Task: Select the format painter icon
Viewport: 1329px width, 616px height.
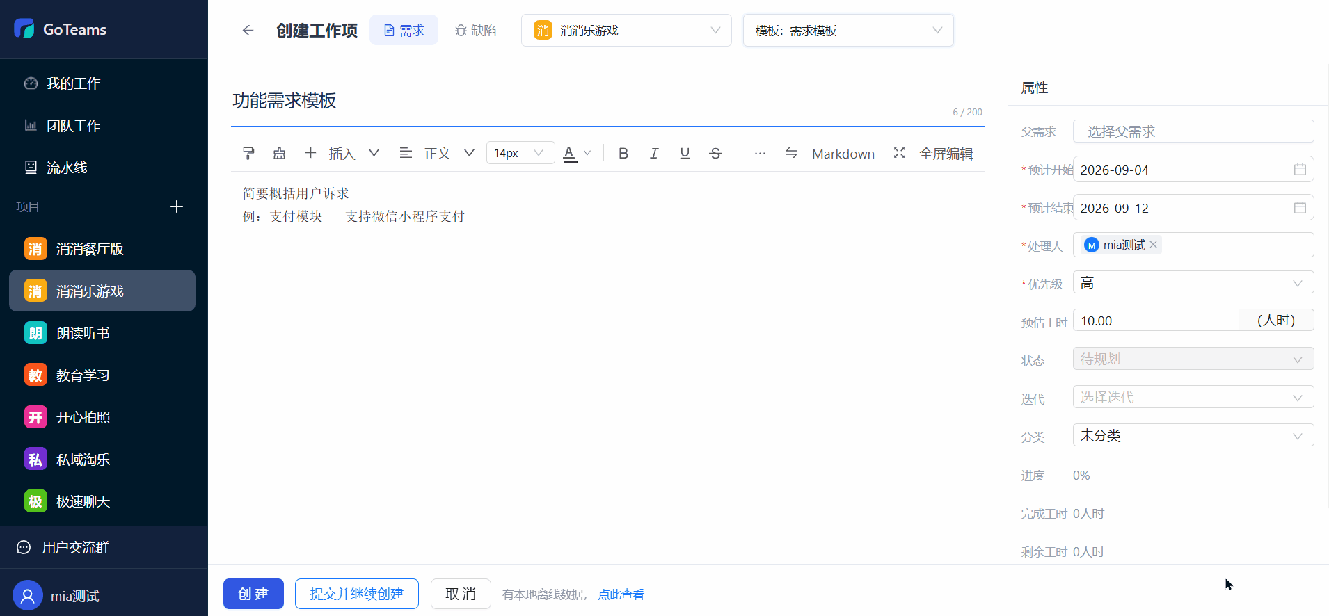Action: 248,153
